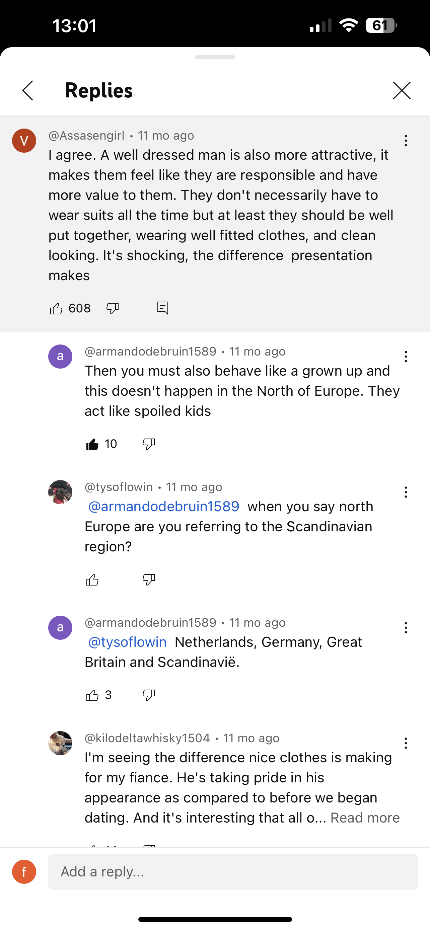View @tysoflowin profile picture
The height and width of the screenshot is (930, 430).
coord(60,492)
